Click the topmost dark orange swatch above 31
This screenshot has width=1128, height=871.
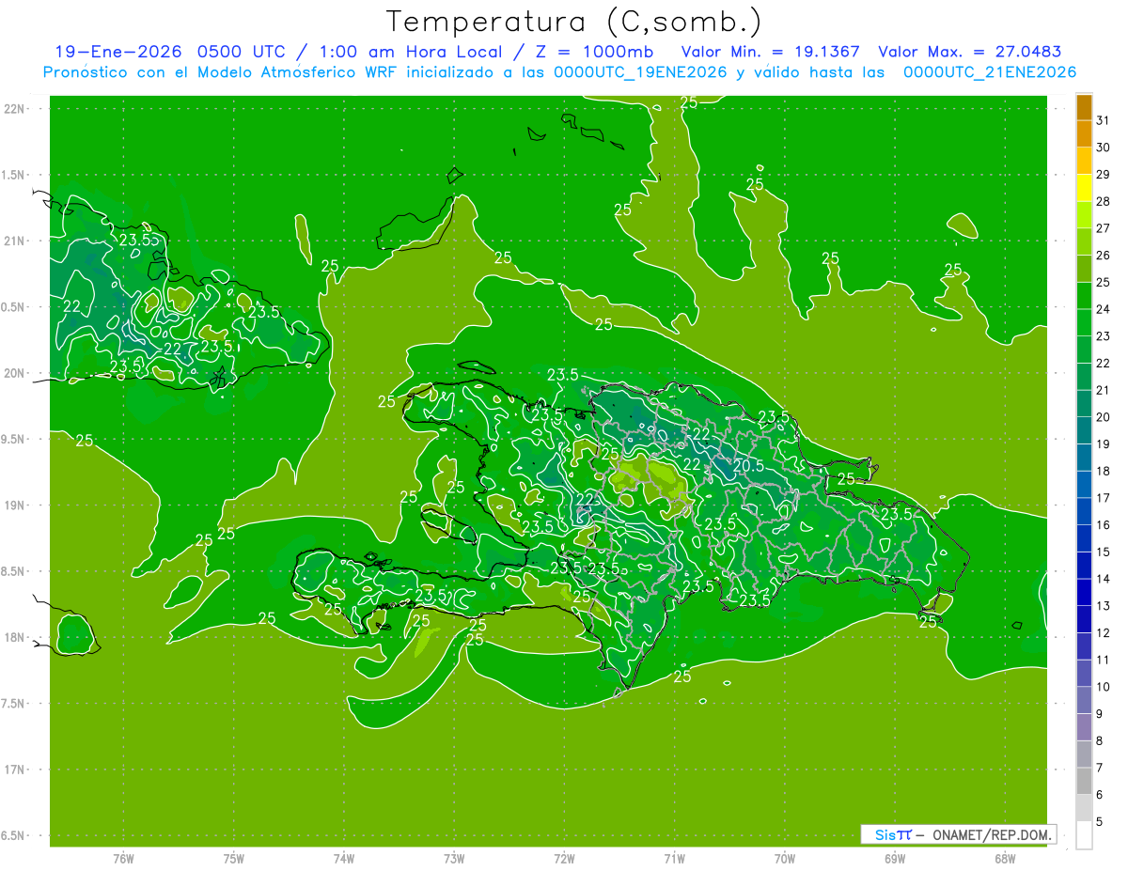click(1084, 107)
